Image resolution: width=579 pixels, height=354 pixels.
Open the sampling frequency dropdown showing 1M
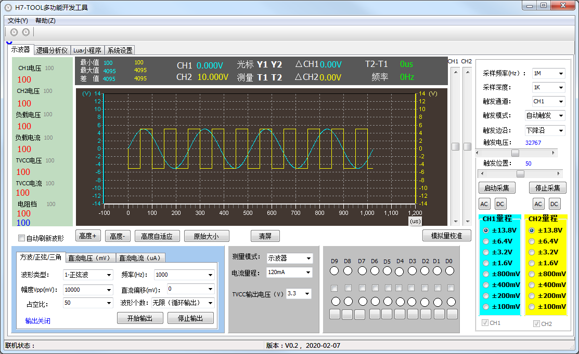tap(549, 73)
